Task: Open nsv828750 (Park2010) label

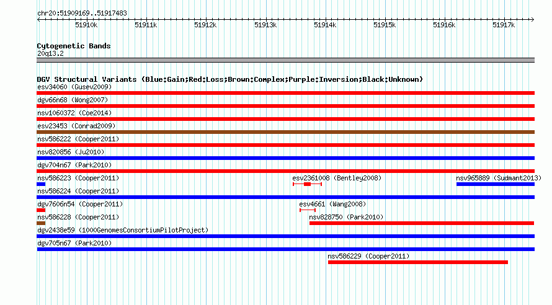Action: pyautogui.click(x=346, y=217)
